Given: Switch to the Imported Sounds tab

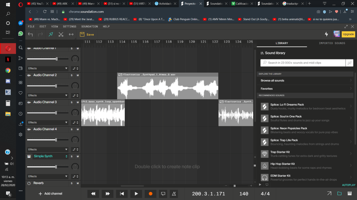Looking at the screenshot, I should pos(332,43).
